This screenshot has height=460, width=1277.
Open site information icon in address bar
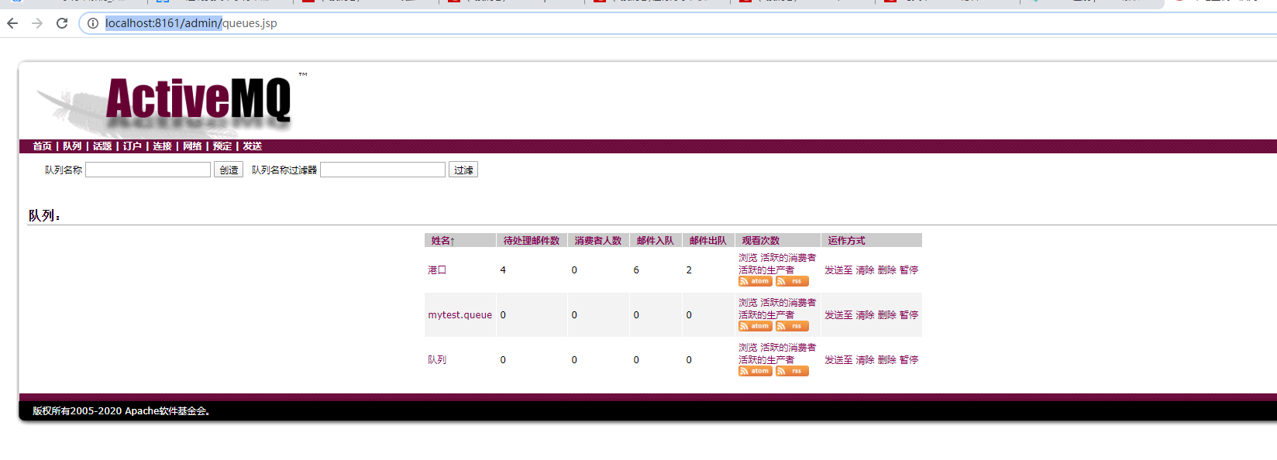tap(92, 23)
